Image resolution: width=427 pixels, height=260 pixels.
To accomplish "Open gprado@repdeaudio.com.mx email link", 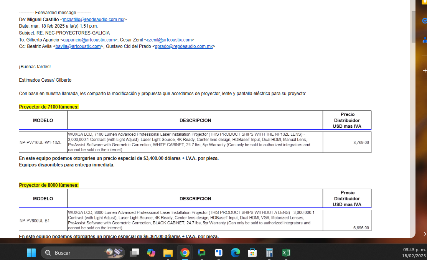I will coord(184,46).
